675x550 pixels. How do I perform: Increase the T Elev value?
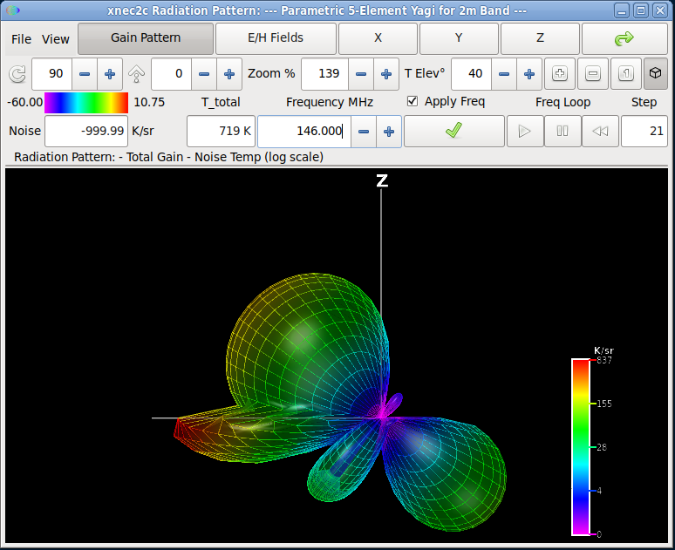529,74
